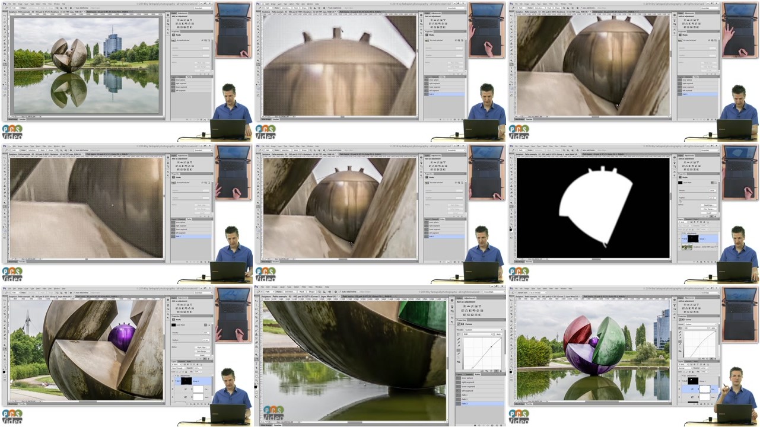Click the black point eyedropper in the Curves-and-Paths frame

459,339
